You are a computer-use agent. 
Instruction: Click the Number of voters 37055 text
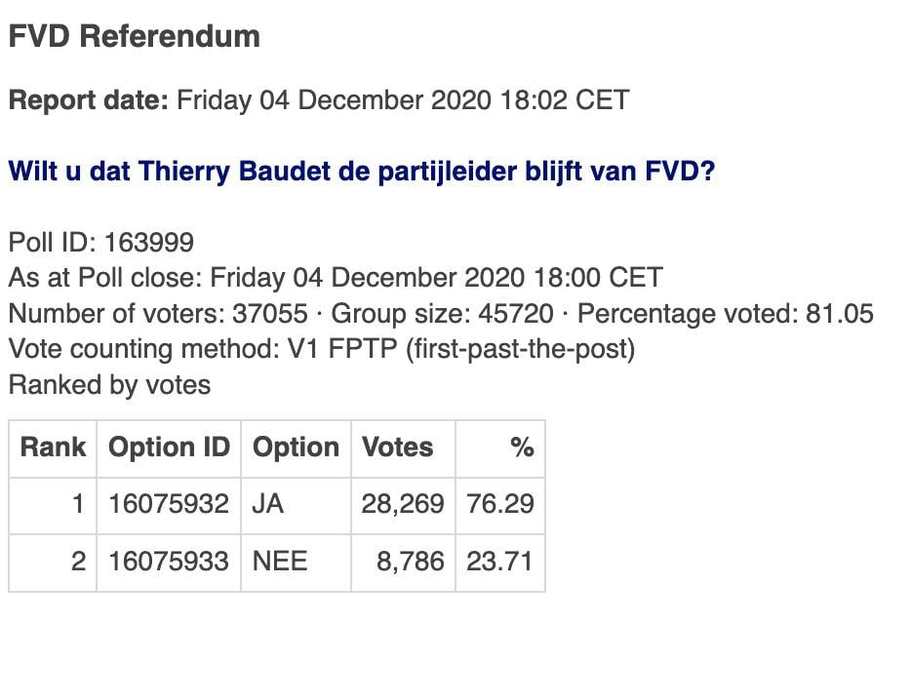158,314
